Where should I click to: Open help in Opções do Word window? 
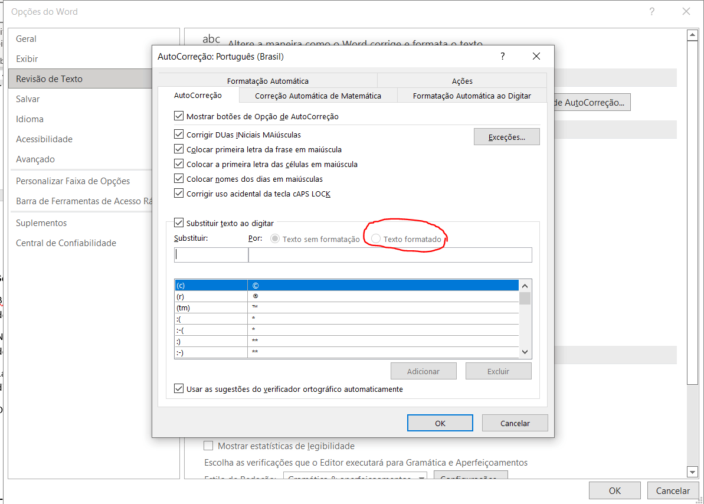point(652,12)
